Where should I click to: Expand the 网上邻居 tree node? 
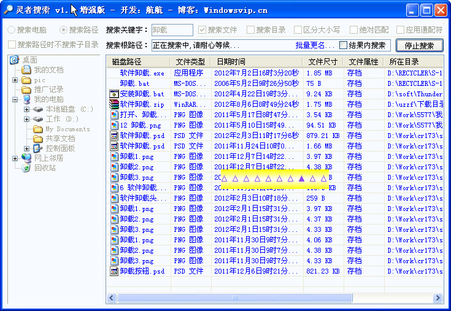coord(15,158)
